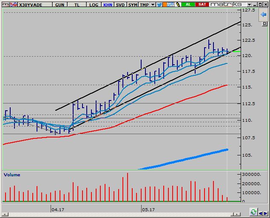Image resolution: width=270 pixels, height=218 pixels.
Task: Open the TMP dropdown arrow
Action: tap(153, 4)
